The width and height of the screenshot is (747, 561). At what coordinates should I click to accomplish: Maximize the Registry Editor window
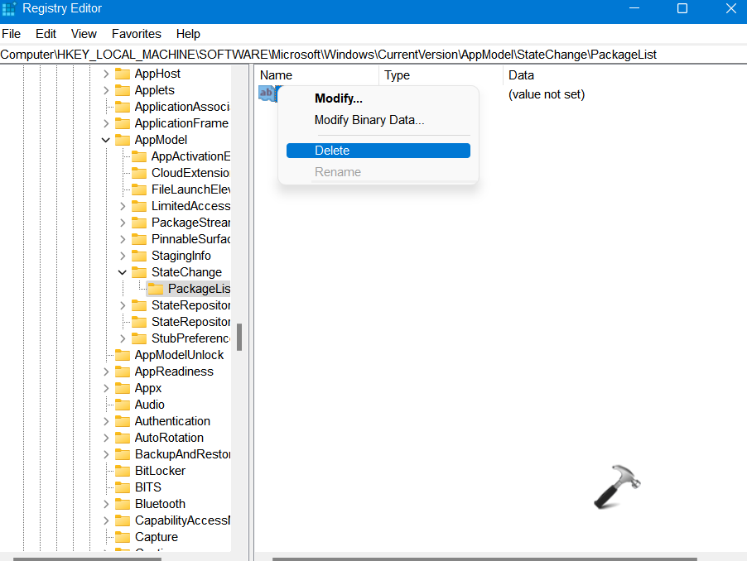pyautogui.click(x=682, y=8)
